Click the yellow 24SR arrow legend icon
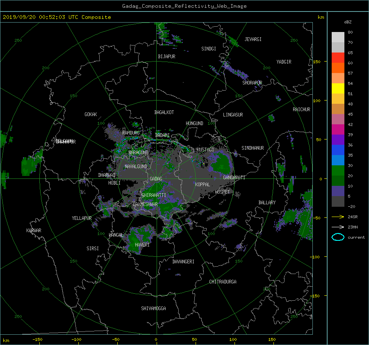The height and width of the screenshot is (345, 369). (x=338, y=217)
